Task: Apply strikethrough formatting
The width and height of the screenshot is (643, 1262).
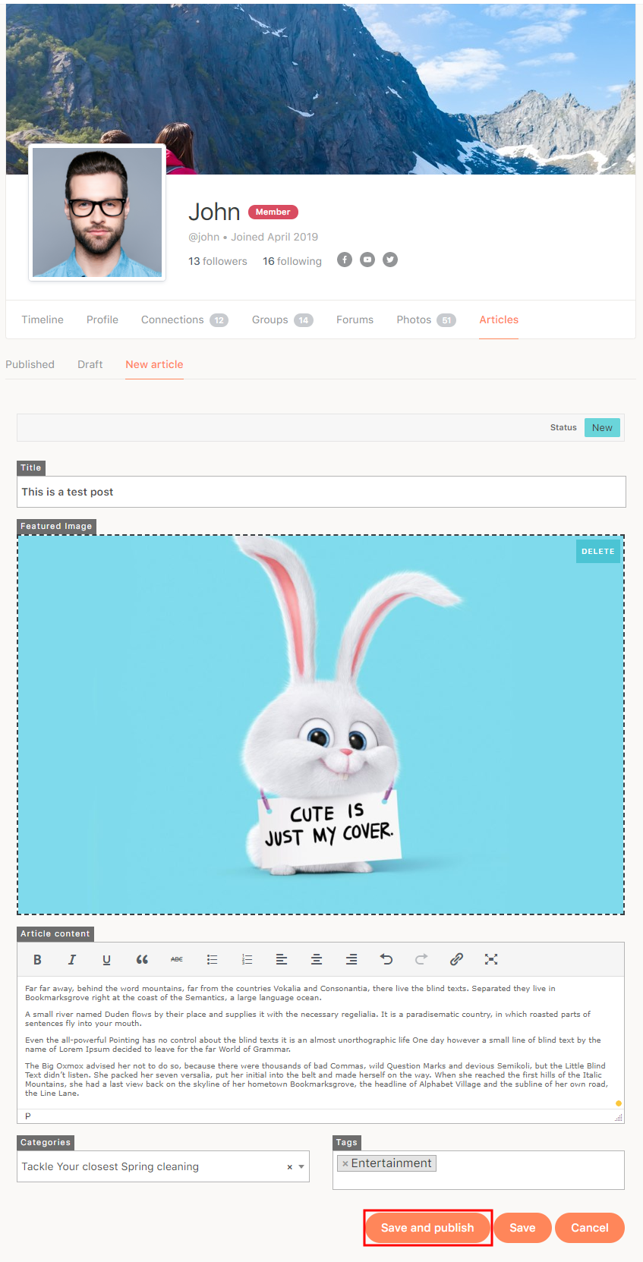Action: (x=177, y=959)
